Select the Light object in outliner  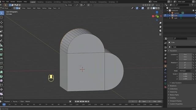pyautogui.click(x=175, y=18)
